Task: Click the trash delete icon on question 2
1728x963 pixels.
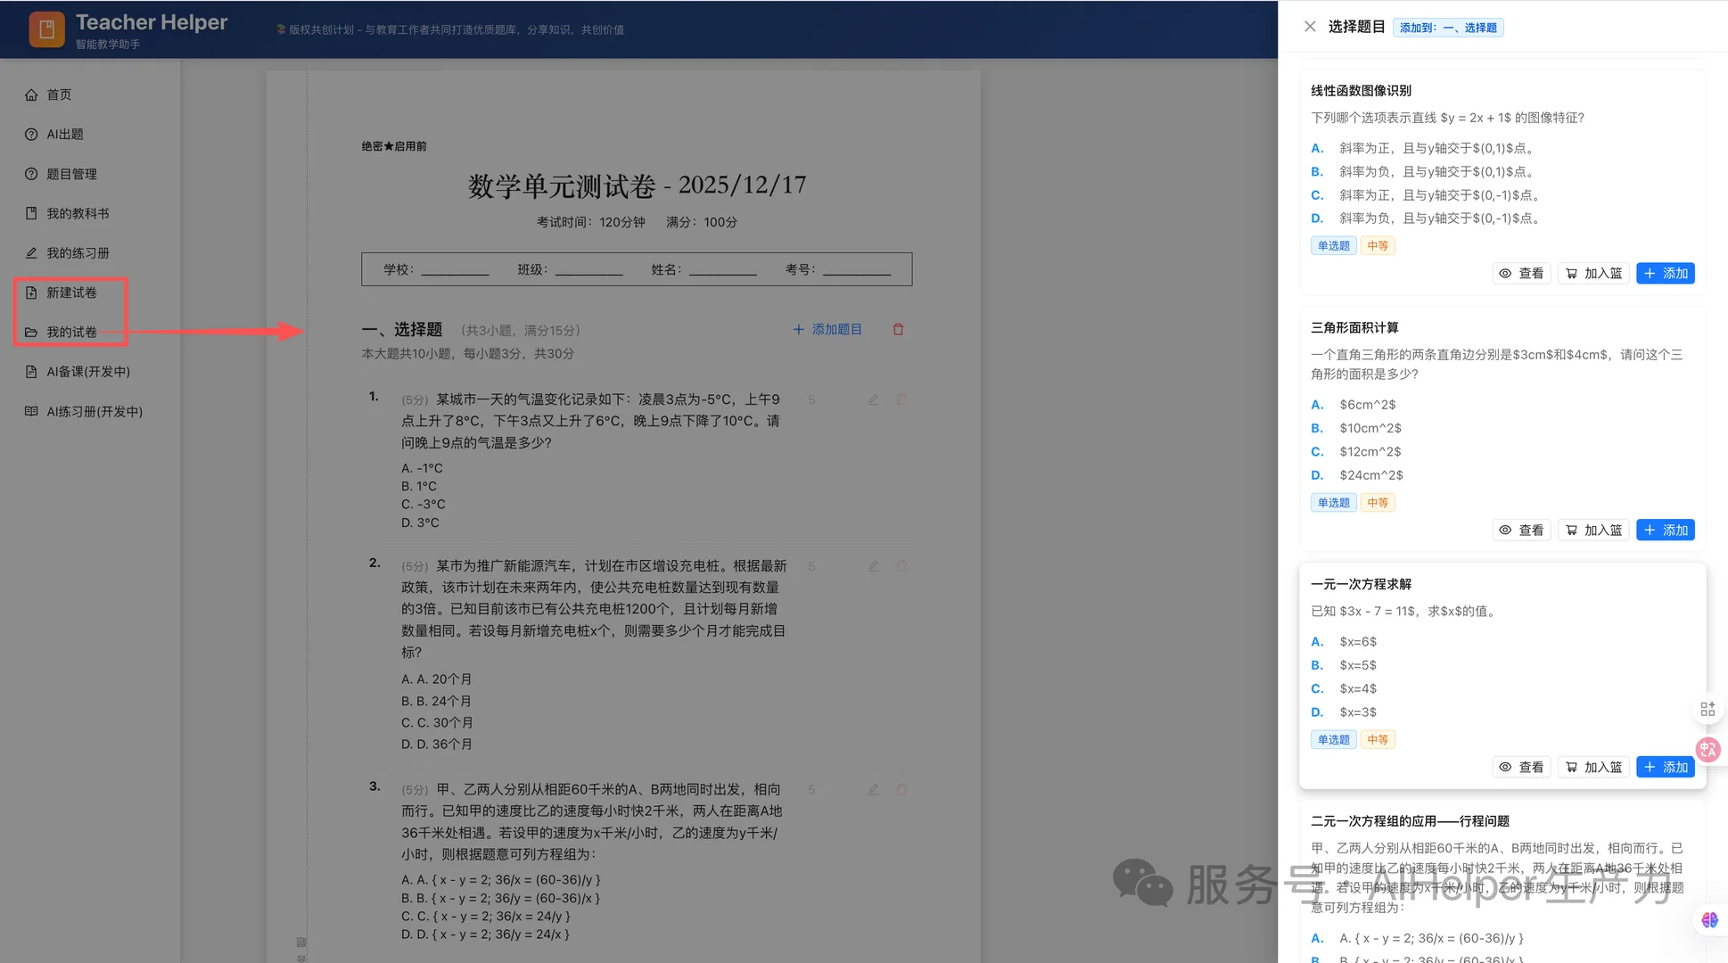Action: [901, 565]
